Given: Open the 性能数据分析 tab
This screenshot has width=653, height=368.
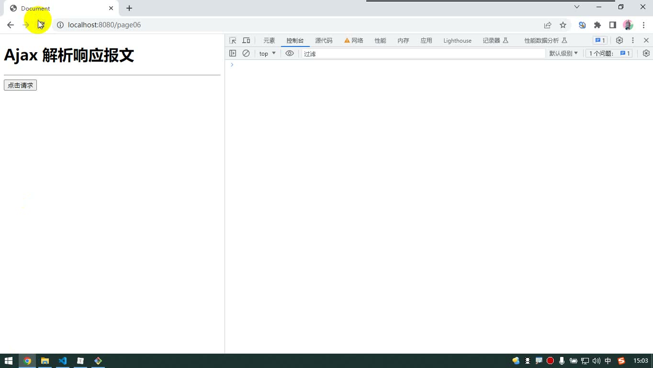Looking at the screenshot, I should pos(546,41).
